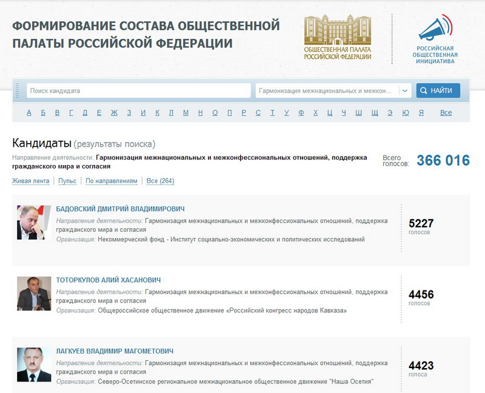Viewport: 485px width, 393px height.
Task: Open the Пульс tab
Action: click(67, 181)
